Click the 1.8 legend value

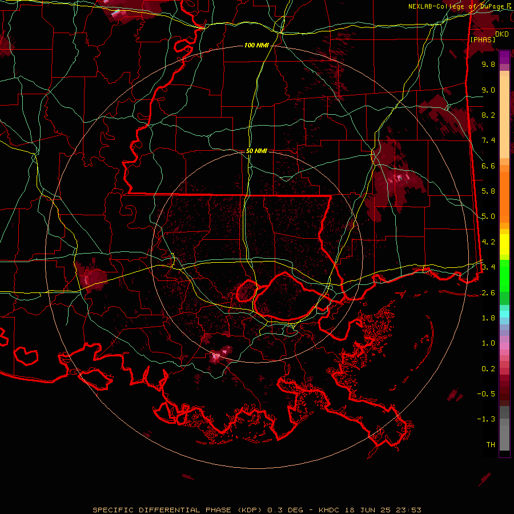tap(488, 318)
